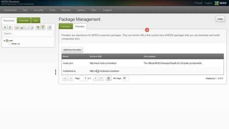This screenshot has height=129, width=229.
Task: Switch to the Packages tab
Action: [65, 26]
